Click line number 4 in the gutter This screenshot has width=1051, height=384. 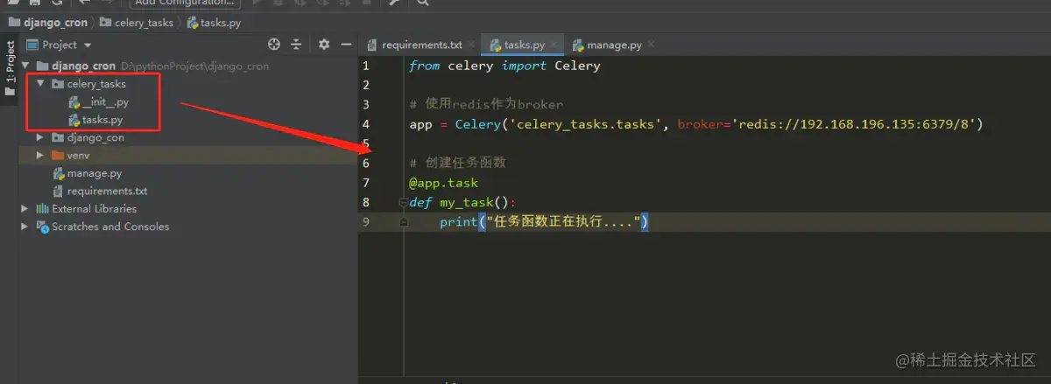[x=365, y=124]
